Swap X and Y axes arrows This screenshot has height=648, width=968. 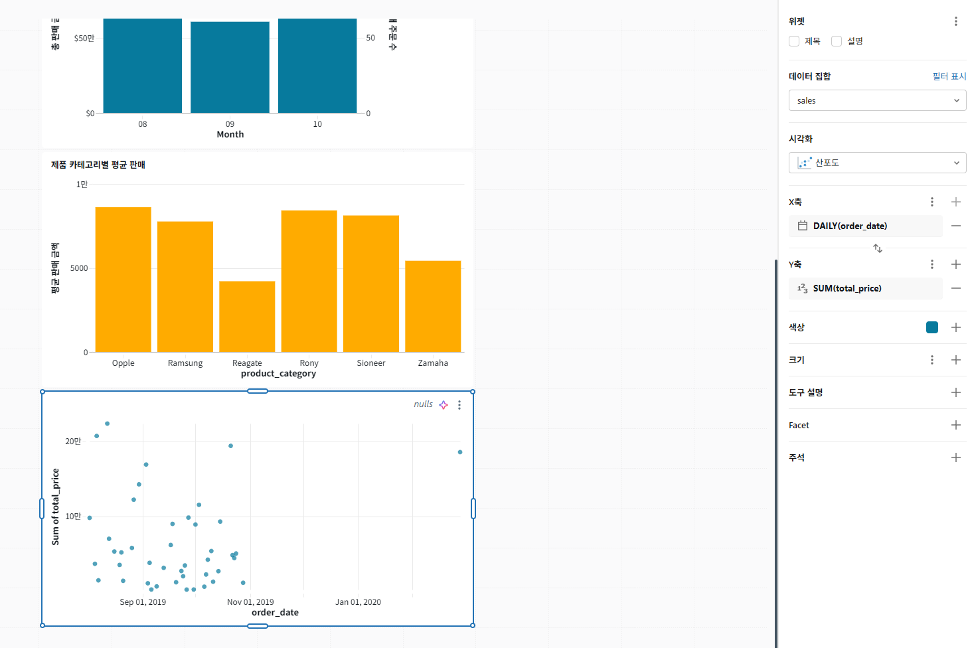click(878, 248)
